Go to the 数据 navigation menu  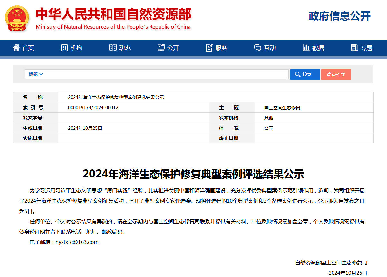318,48
